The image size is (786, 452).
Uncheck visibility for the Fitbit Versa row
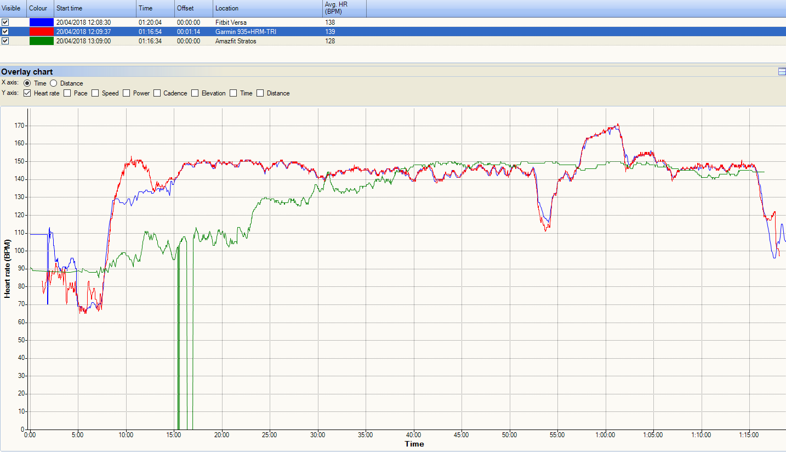click(5, 22)
